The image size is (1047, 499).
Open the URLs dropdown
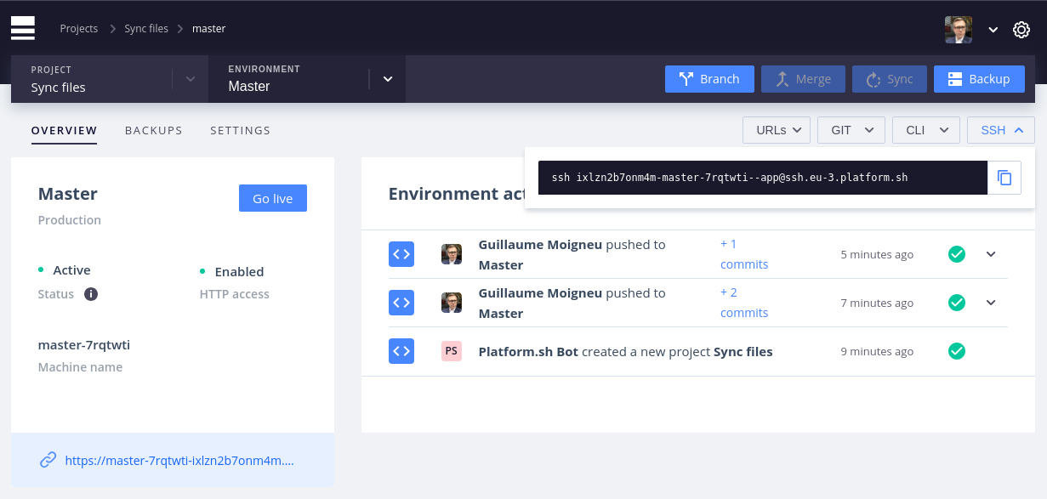click(x=777, y=130)
